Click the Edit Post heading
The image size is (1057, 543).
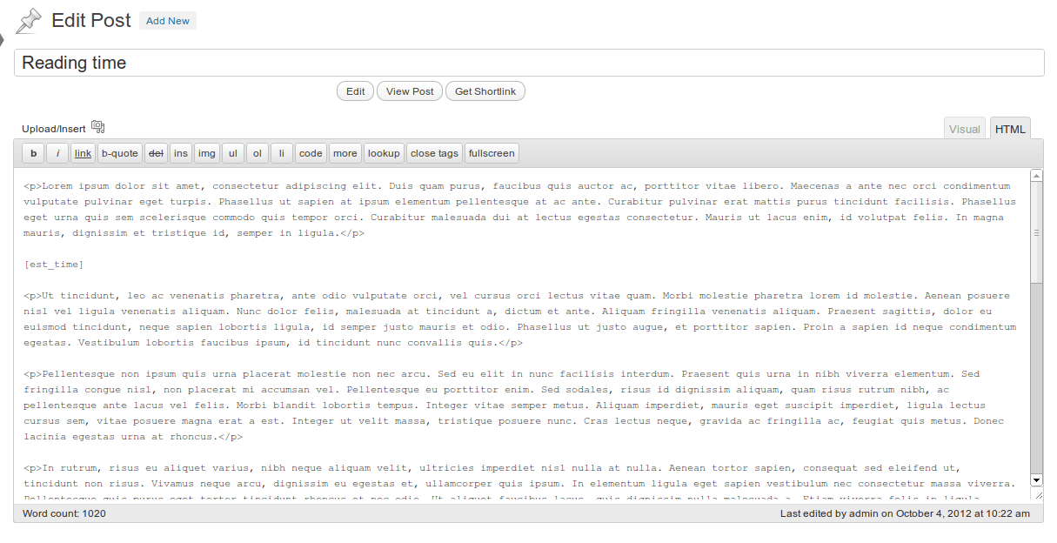[91, 20]
